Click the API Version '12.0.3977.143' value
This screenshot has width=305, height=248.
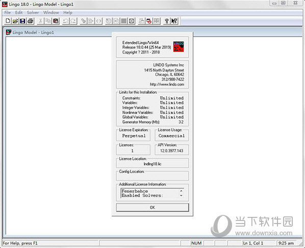171,151
